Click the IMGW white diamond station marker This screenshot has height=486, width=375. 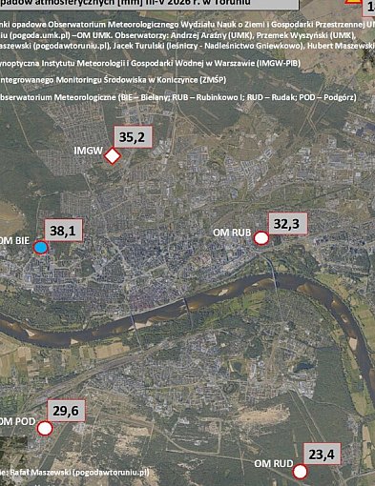pos(113,156)
